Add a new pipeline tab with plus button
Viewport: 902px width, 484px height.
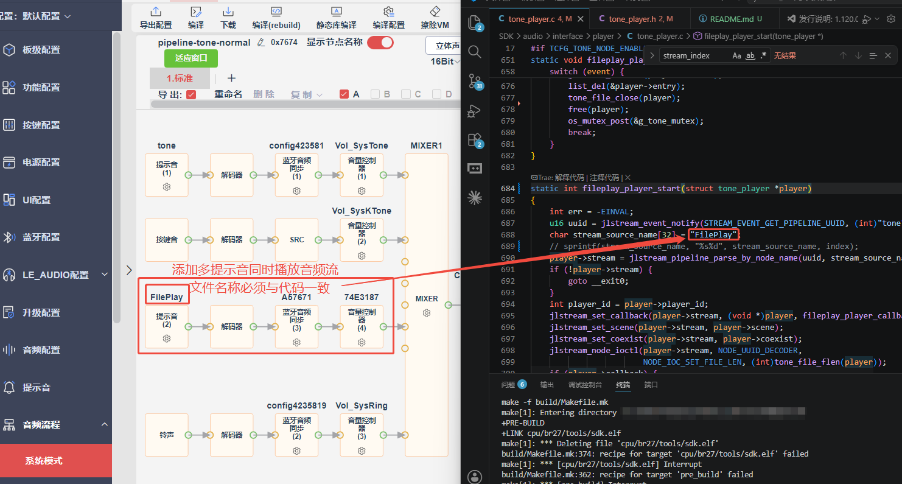click(x=231, y=78)
